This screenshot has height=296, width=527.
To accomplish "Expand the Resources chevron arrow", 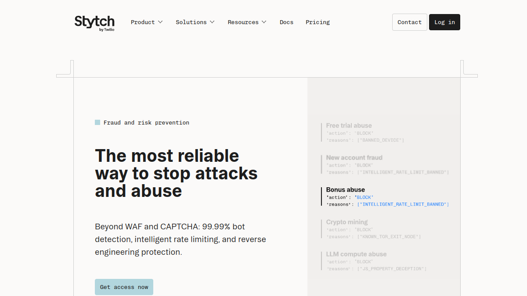I will tap(264, 22).
